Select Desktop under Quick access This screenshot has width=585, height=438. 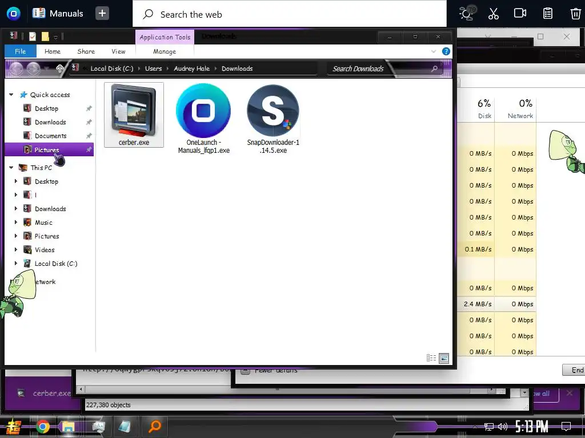[46, 108]
